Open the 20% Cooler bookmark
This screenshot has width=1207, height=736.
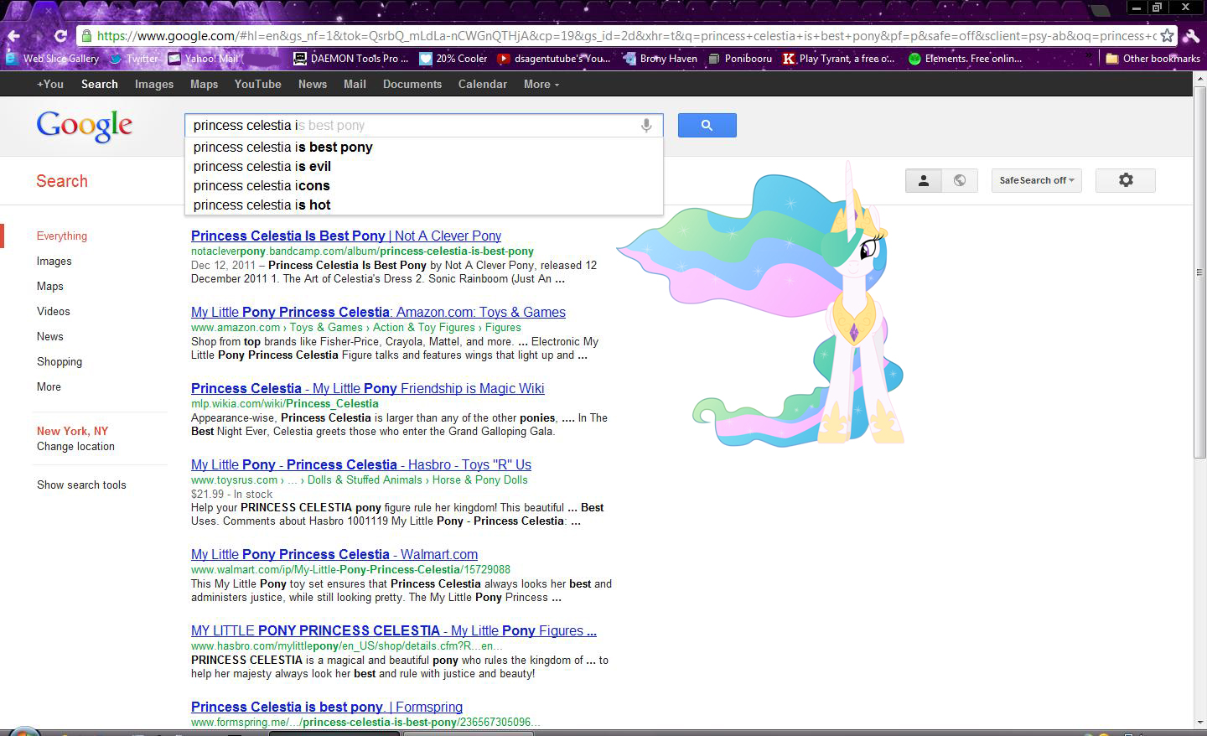[x=453, y=59]
